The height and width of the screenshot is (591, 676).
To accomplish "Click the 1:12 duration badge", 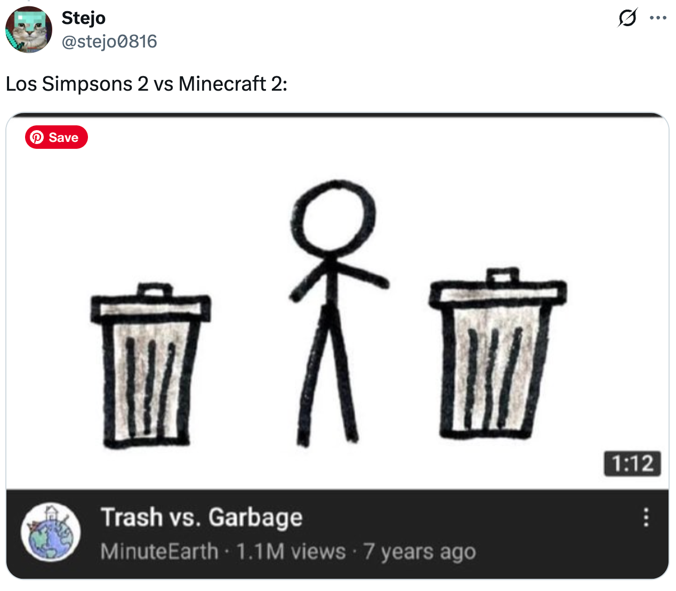I will (x=632, y=464).
